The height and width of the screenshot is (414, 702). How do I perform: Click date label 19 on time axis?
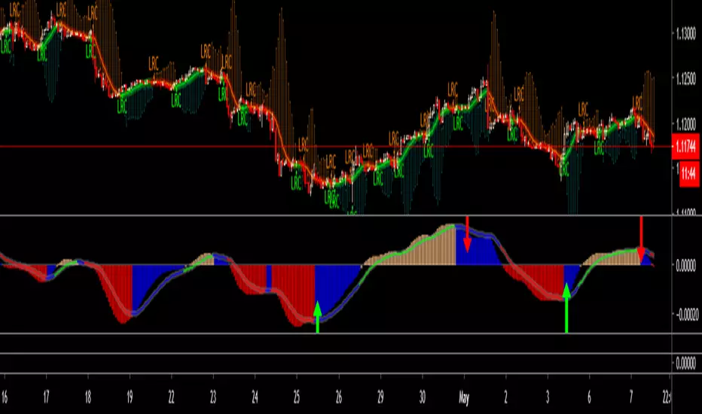pos(130,397)
